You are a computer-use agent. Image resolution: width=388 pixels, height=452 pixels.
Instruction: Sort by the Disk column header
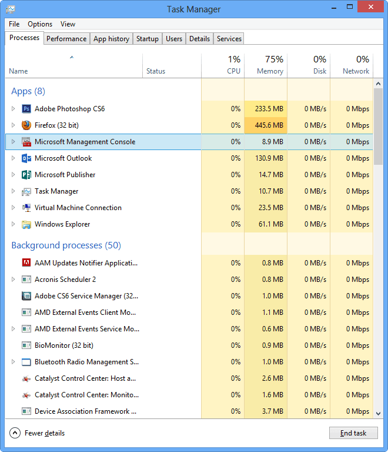pos(309,66)
